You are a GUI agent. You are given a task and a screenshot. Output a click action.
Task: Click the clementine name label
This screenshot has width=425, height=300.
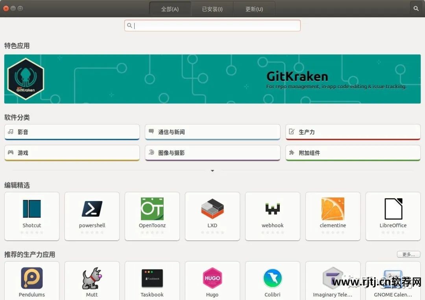333,225
